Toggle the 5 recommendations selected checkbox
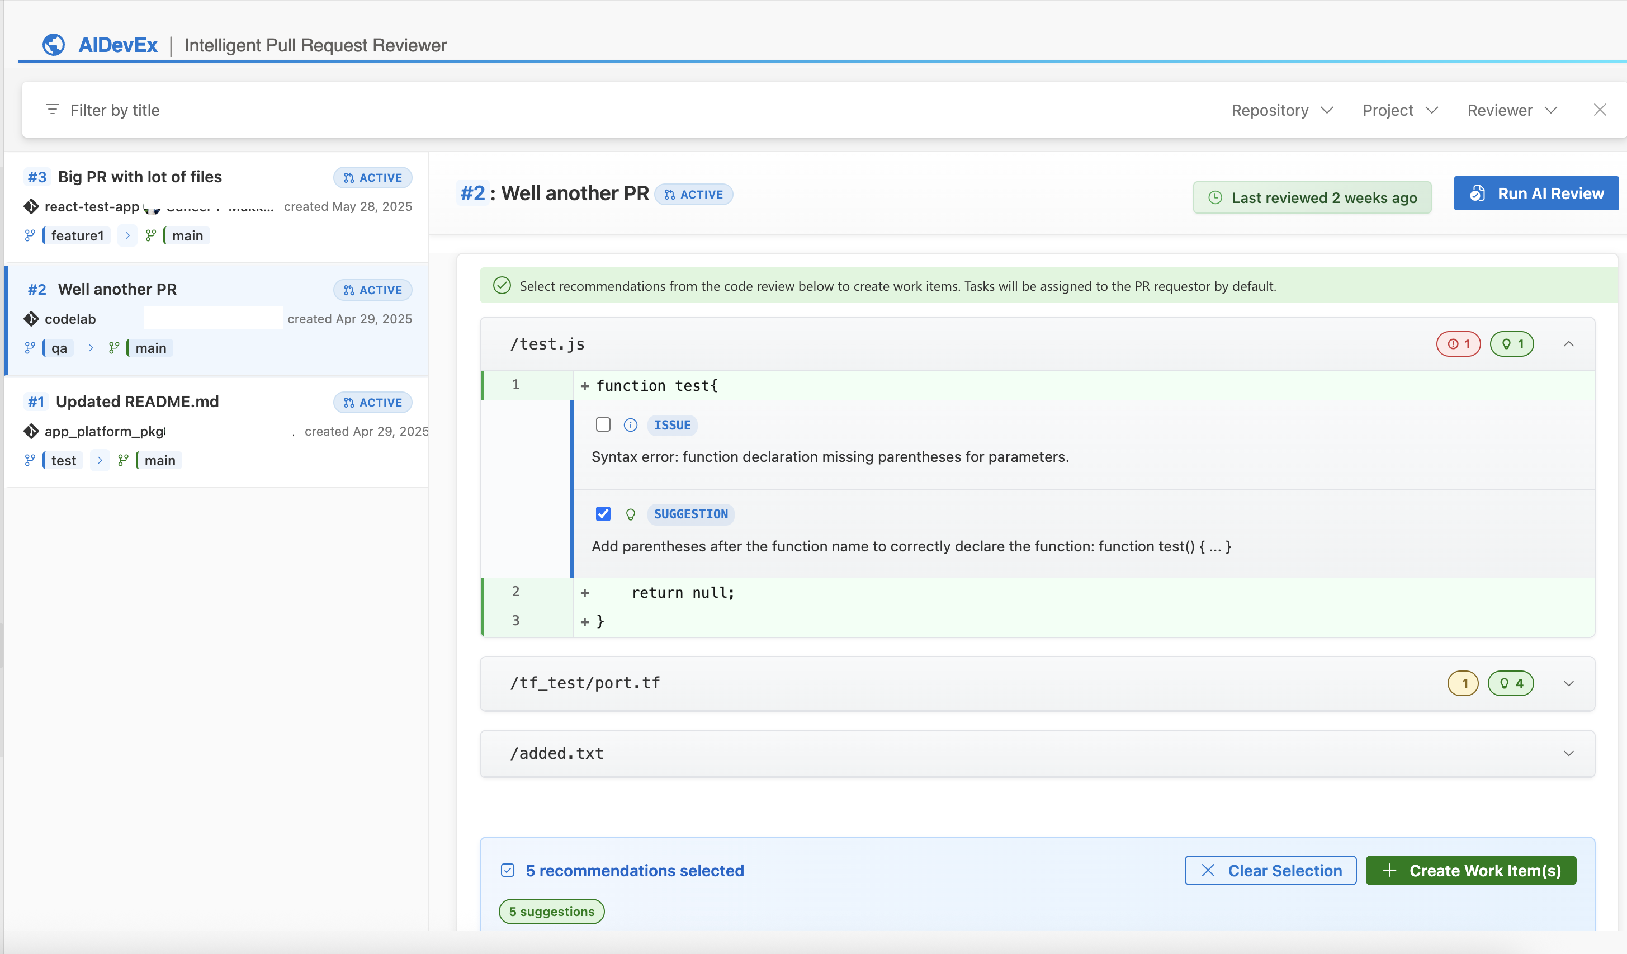This screenshot has height=954, width=1627. click(509, 870)
